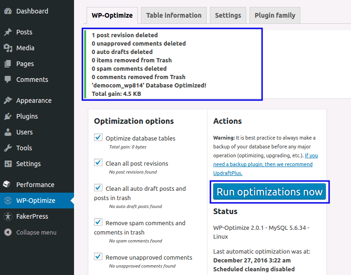This screenshot has width=351, height=275.
Task: Click 'Total gain: 0 bytes' note
Action: tap(128, 147)
